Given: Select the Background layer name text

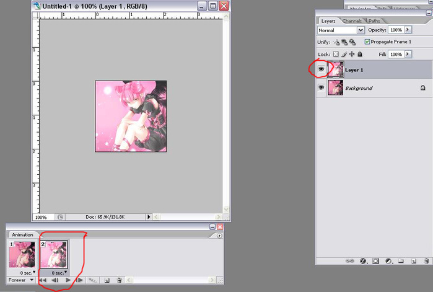Looking at the screenshot, I should point(359,88).
